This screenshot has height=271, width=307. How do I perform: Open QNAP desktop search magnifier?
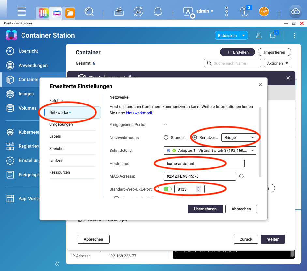(x=89, y=11)
